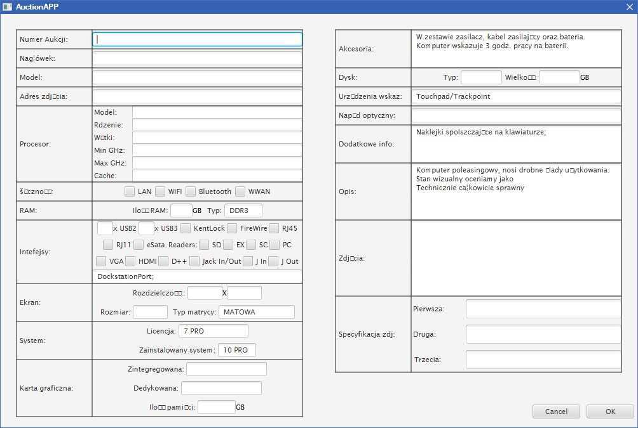Select the VGA port checkbox
The height and width of the screenshot is (428, 638).
pyautogui.click(x=101, y=261)
